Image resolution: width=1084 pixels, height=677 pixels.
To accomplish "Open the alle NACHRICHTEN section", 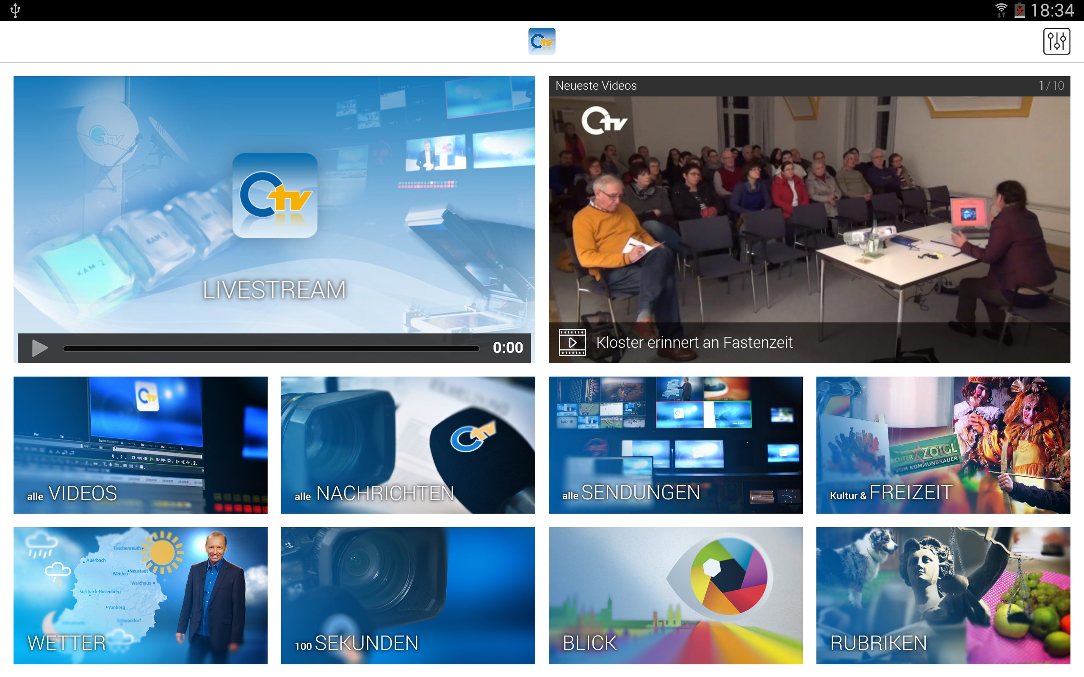I will click(408, 445).
